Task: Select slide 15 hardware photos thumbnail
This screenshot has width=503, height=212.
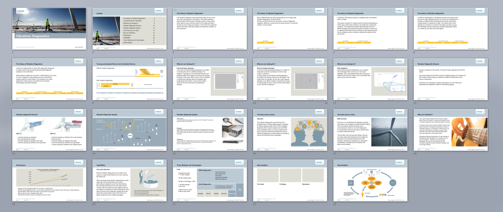Action: (x=210, y=130)
